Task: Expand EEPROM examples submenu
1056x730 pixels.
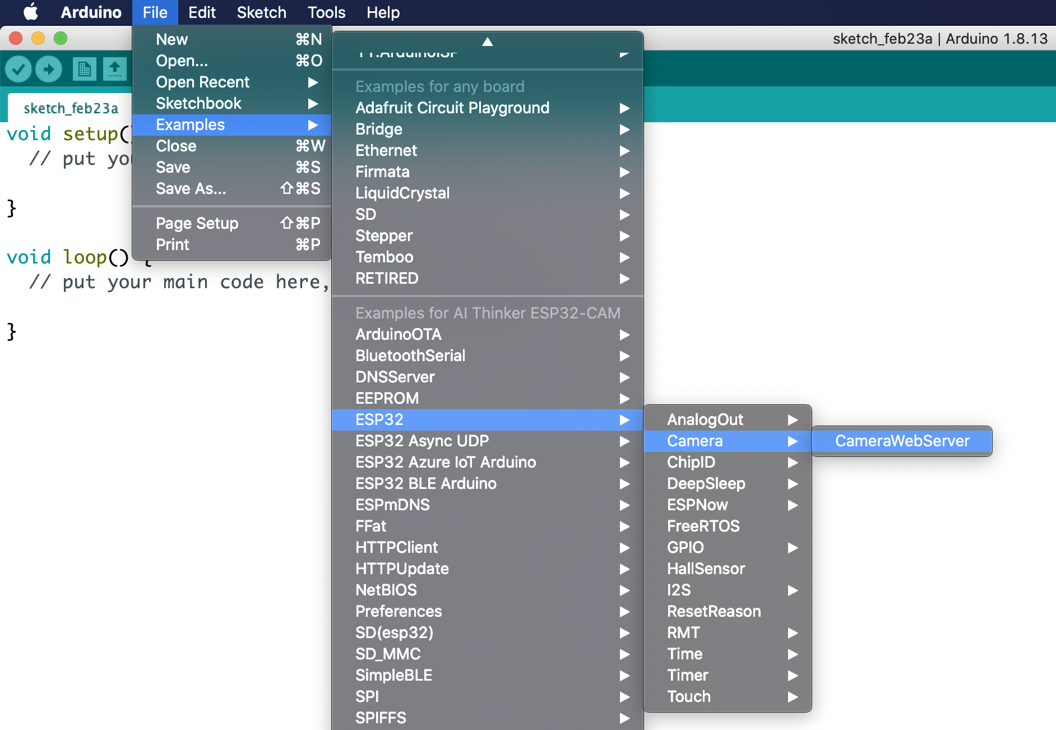Action: pos(488,398)
